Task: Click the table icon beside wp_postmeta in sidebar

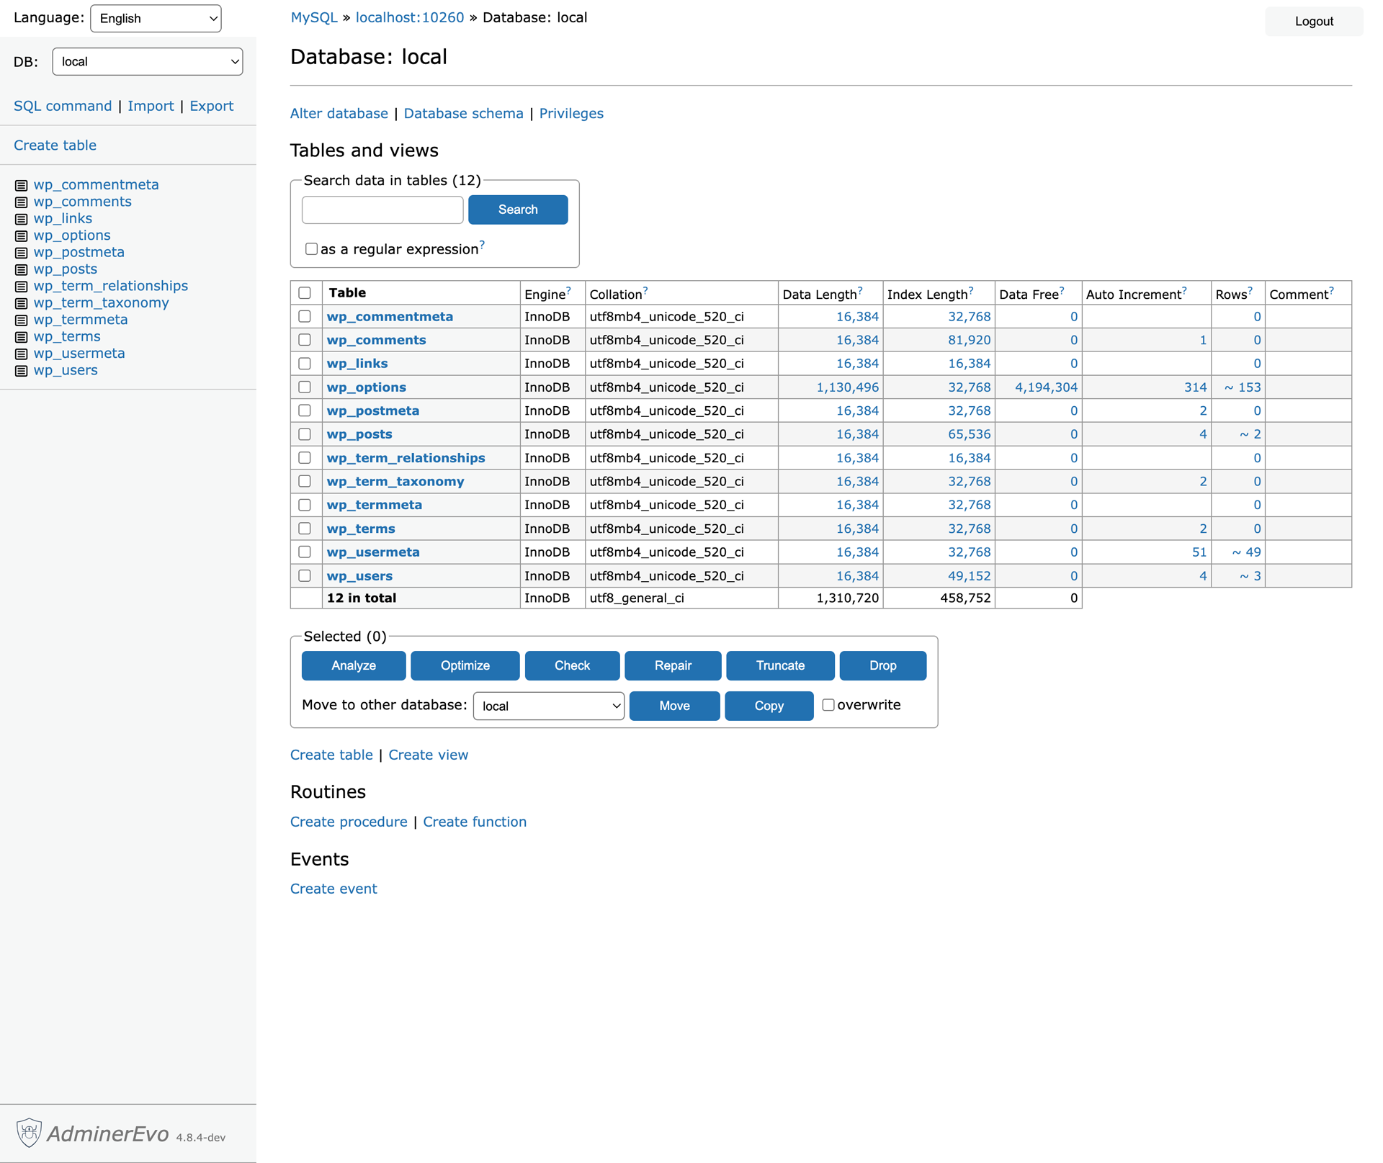Action: point(22,253)
